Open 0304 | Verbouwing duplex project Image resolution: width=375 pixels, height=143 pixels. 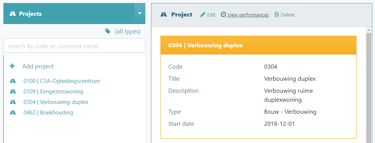pos(56,102)
